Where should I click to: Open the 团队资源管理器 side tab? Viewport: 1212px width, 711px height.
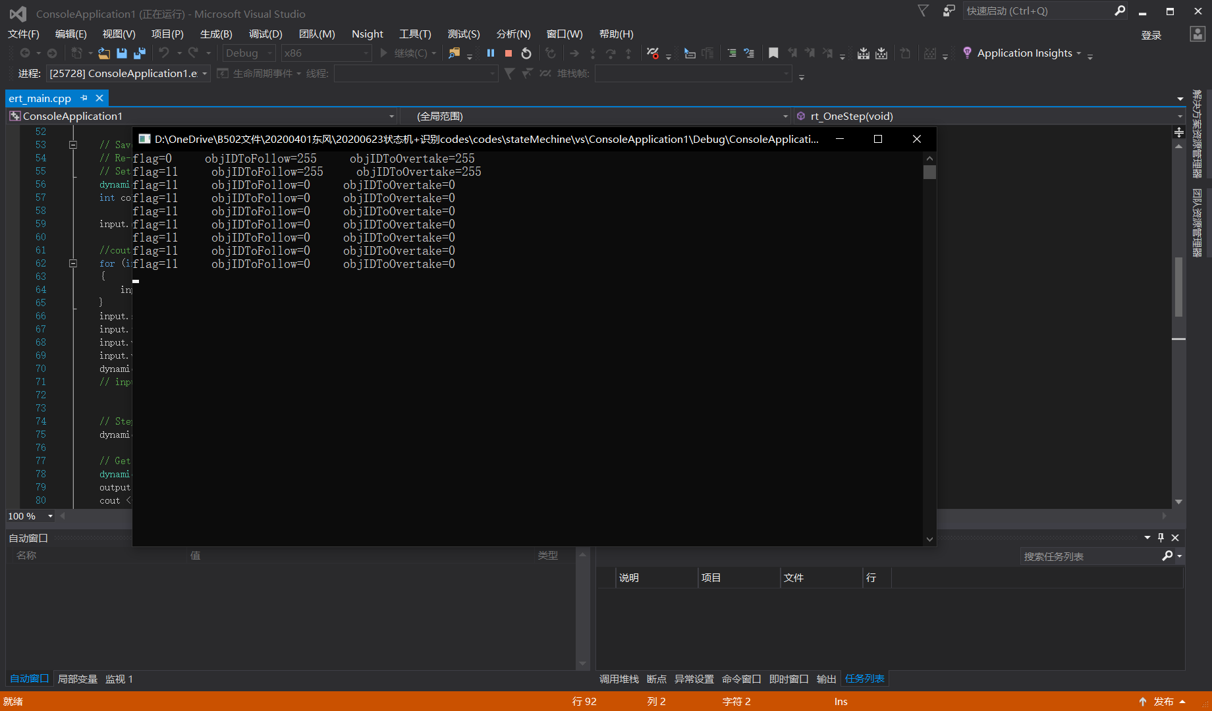coord(1197,223)
